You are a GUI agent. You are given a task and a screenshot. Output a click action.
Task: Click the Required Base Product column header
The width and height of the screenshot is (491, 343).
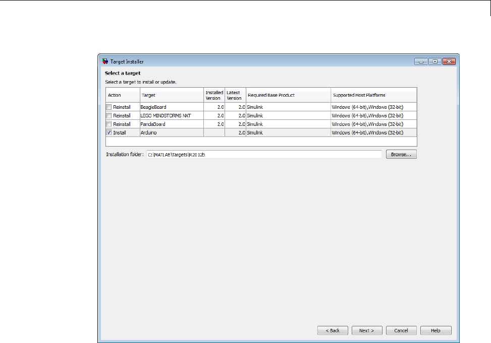[x=289, y=95]
